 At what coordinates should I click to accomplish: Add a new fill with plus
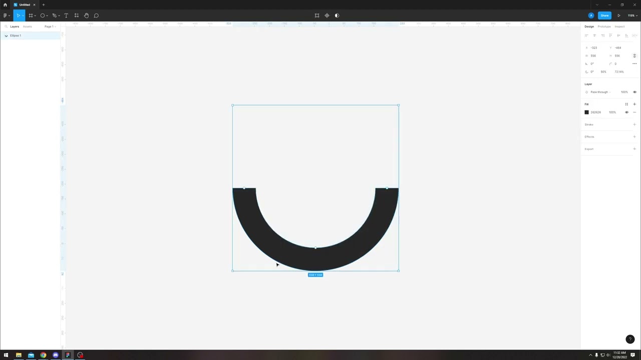tap(634, 104)
